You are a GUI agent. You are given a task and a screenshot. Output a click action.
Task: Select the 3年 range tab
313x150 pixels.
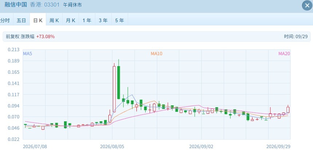click(103, 20)
